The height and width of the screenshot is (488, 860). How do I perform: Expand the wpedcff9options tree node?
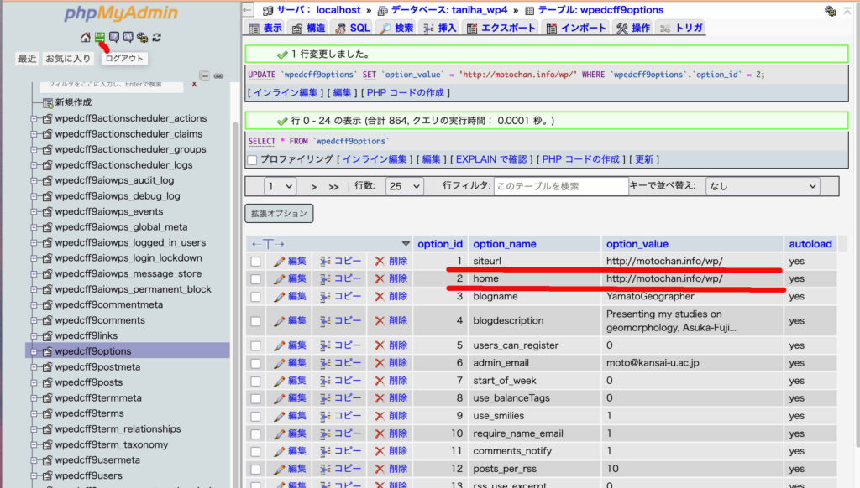tap(34, 351)
